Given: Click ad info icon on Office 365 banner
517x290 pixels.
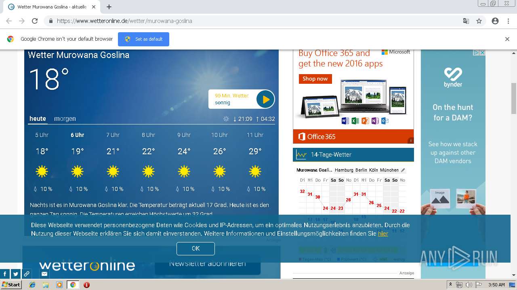Looking at the screenshot, I should [x=411, y=140].
